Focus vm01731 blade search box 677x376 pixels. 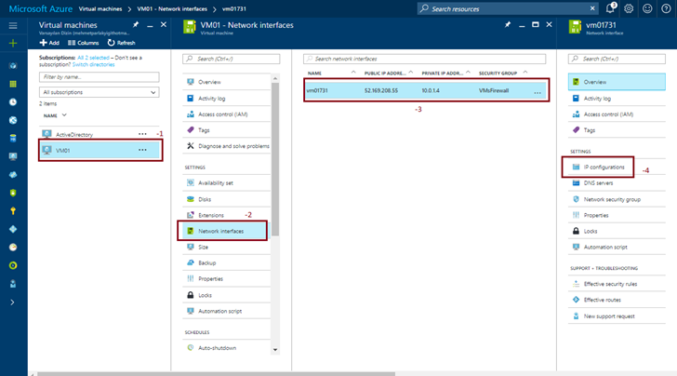(x=617, y=59)
